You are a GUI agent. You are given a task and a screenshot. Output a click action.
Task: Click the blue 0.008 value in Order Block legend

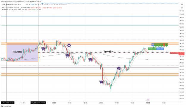tap(32, 4)
